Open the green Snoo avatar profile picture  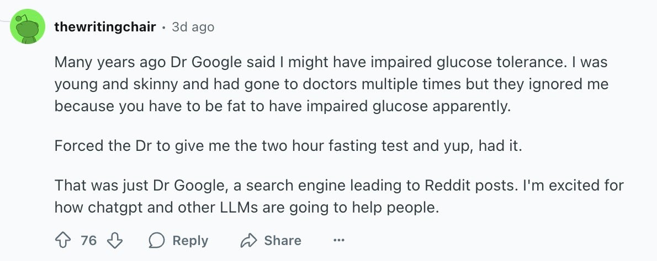click(x=28, y=27)
